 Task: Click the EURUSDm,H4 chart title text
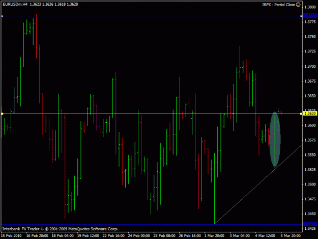(x=15, y=4)
